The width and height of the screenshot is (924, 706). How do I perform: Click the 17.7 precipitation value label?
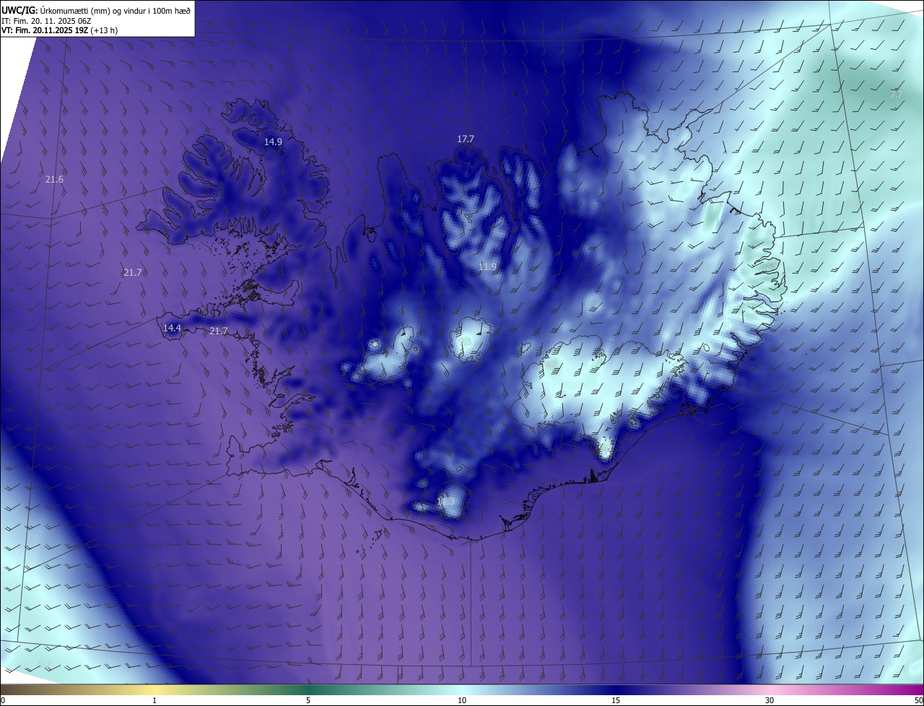(466, 139)
